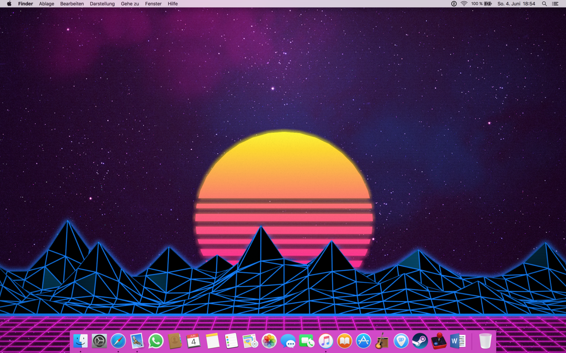Launch Guitar Pro pick icon
566x353 pixels.
[x=401, y=341]
